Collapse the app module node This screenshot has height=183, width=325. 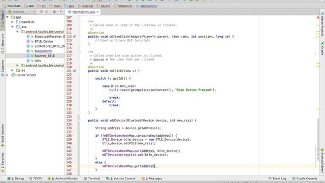coord(8,17)
